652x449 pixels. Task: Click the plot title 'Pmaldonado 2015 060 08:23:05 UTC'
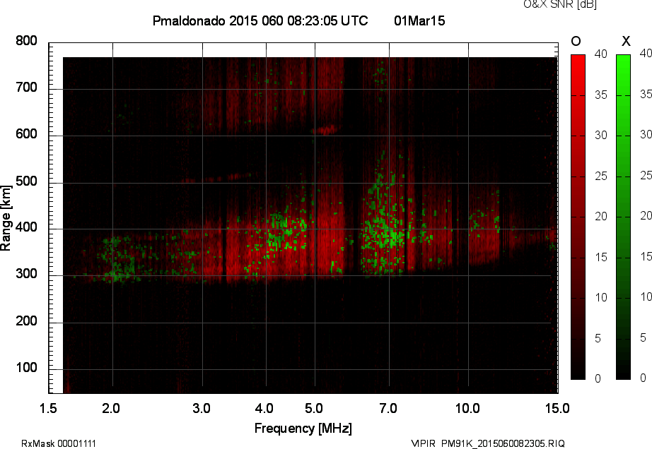pyautogui.click(x=260, y=20)
